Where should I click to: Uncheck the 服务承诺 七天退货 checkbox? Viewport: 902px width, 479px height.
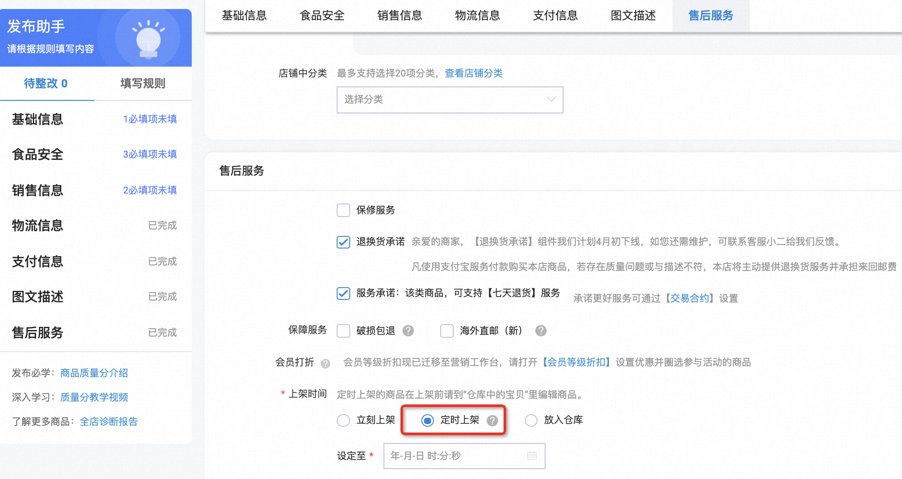click(343, 294)
